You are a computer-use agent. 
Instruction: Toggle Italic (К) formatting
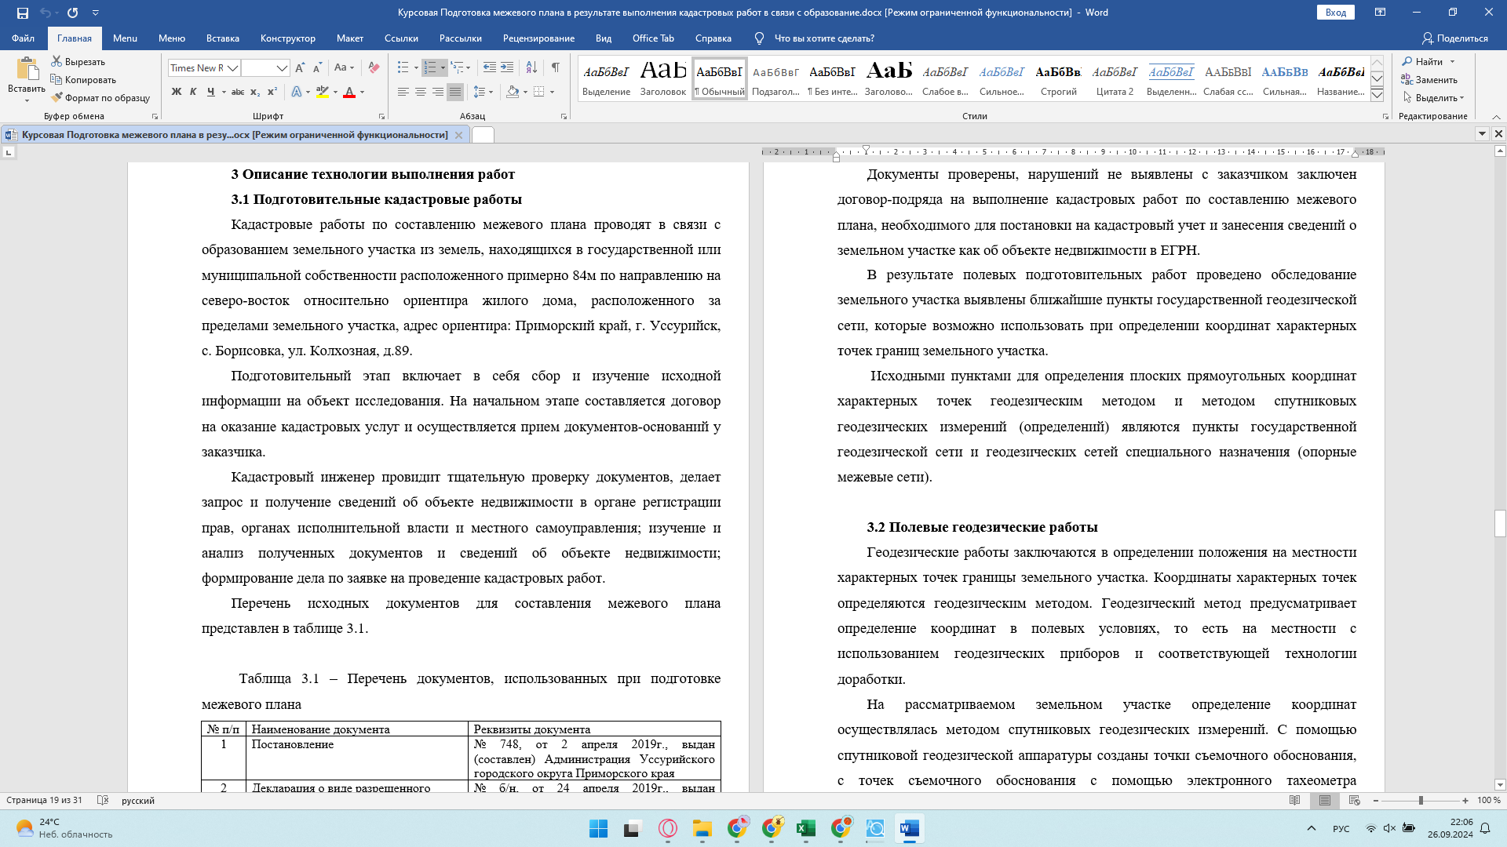193,92
